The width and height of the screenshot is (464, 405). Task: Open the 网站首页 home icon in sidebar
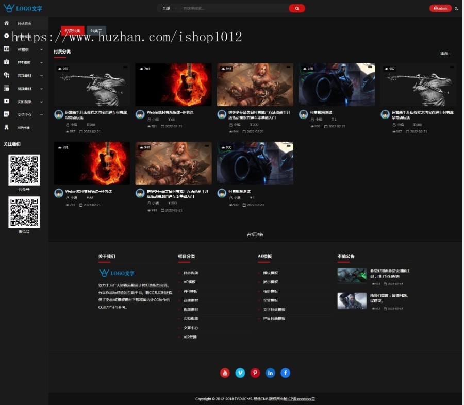tap(7, 23)
